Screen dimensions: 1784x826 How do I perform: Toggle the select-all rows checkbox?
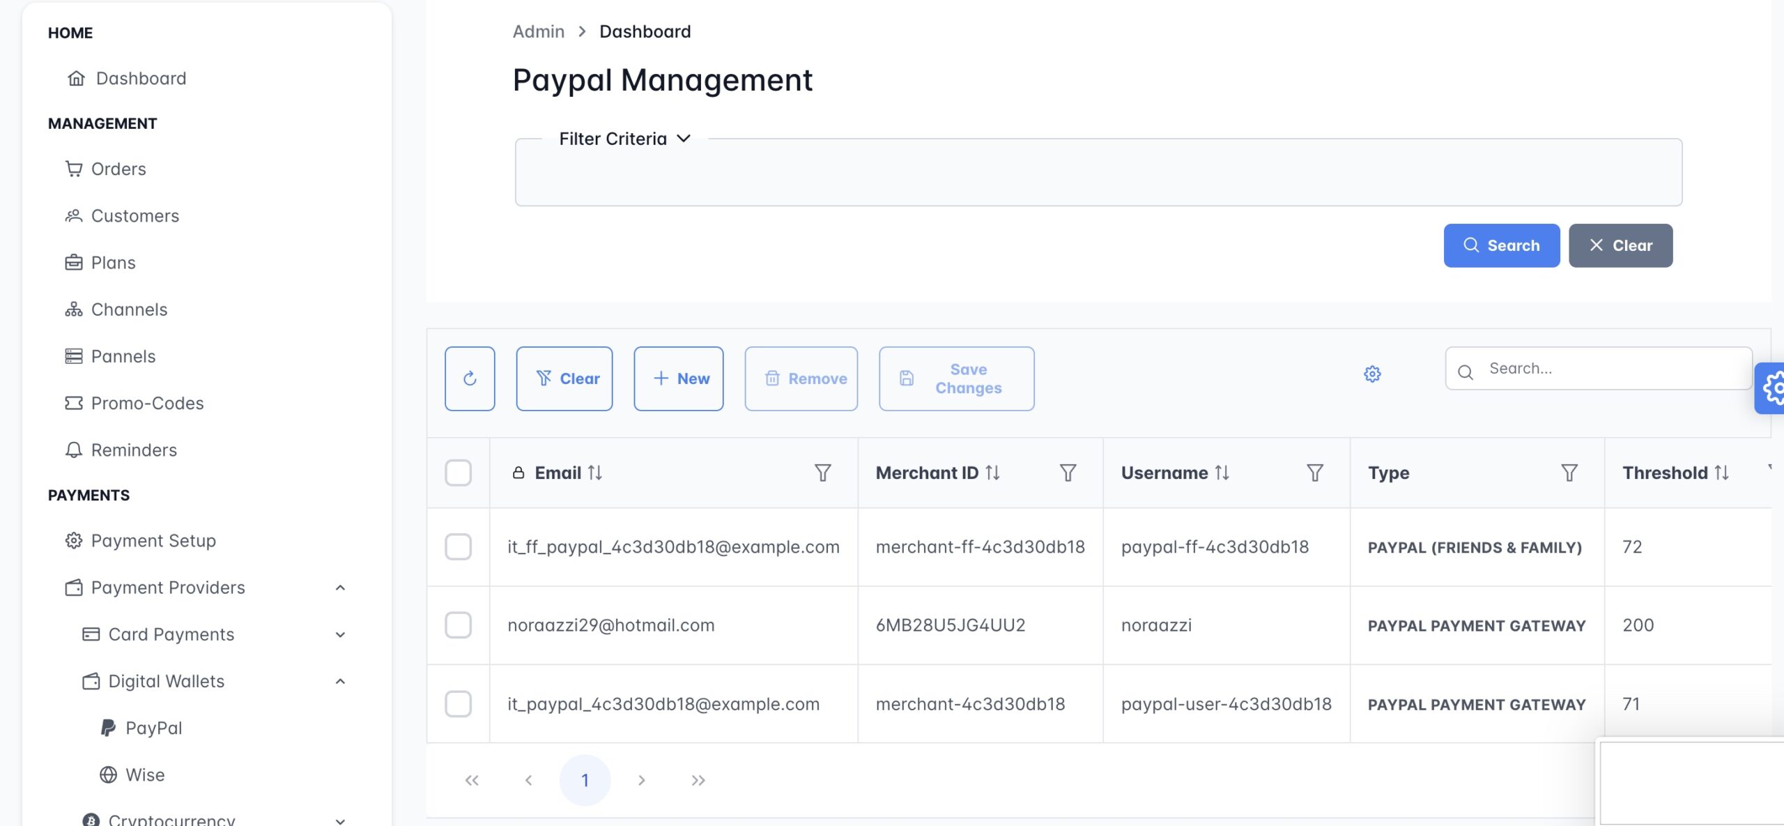click(x=458, y=473)
